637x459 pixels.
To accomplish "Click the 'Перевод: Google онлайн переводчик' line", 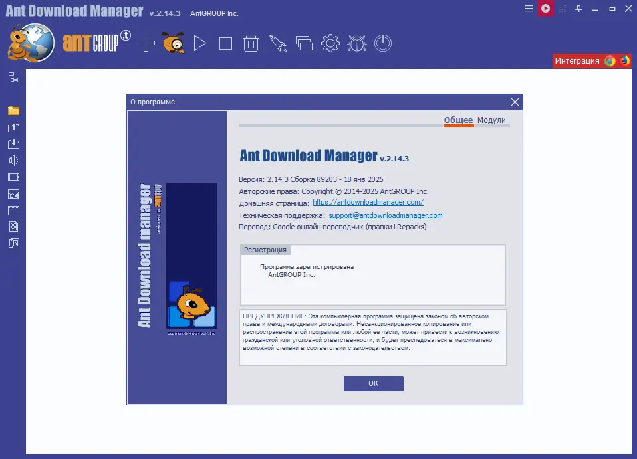I will pyautogui.click(x=332, y=227).
